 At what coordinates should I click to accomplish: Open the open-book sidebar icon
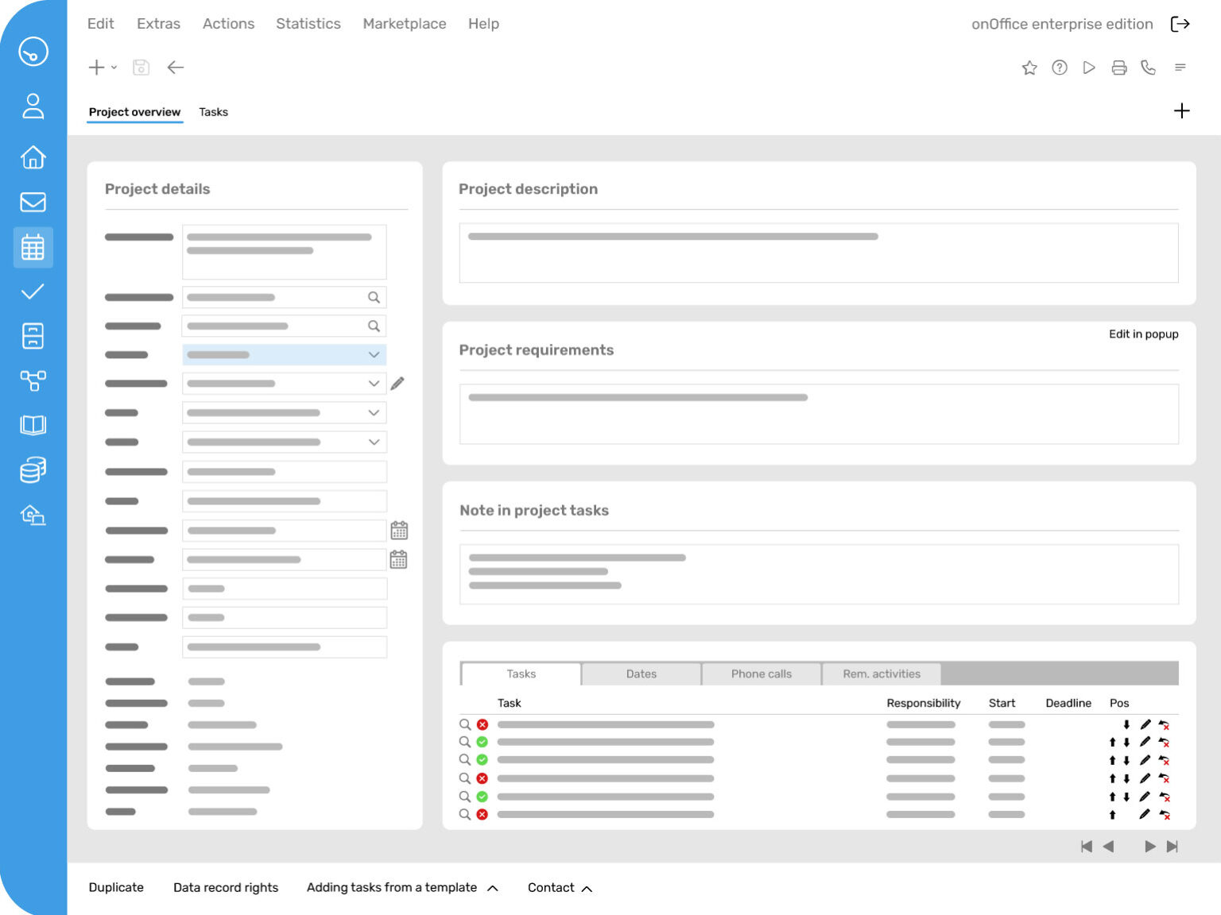tap(33, 425)
